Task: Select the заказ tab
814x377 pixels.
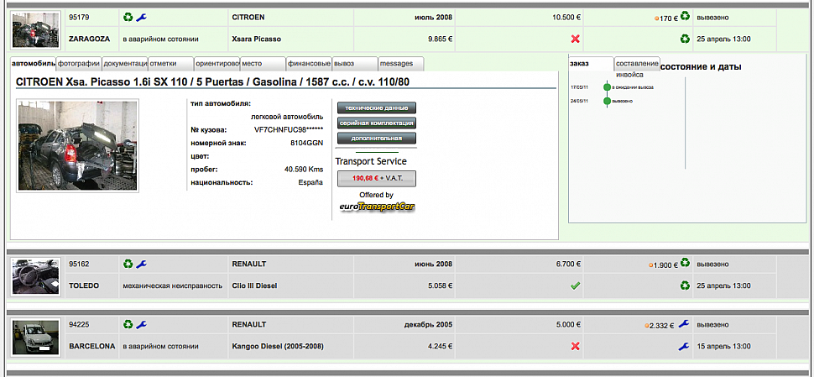Action: tap(592, 63)
